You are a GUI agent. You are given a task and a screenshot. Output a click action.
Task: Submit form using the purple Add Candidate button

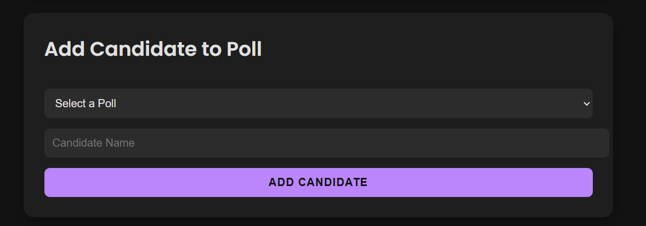[318, 182]
